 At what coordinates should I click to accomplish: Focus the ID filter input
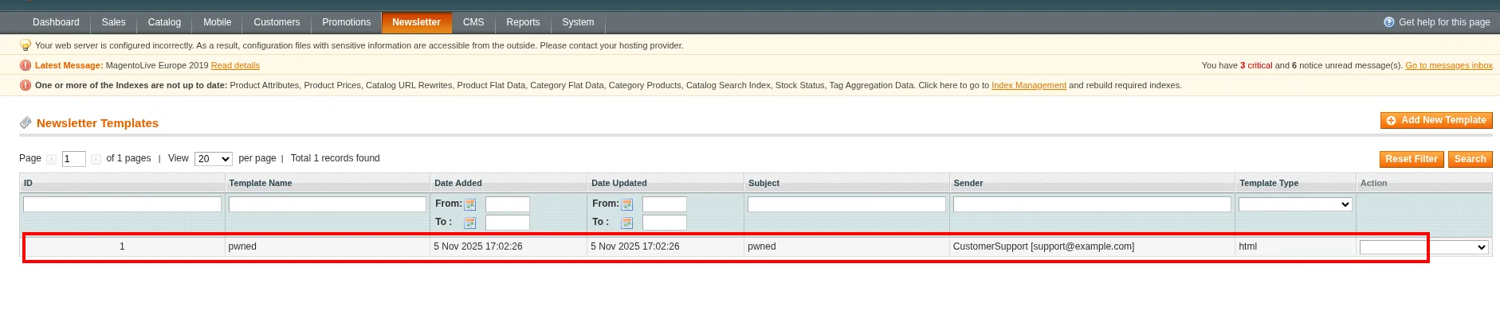pyautogui.click(x=122, y=204)
